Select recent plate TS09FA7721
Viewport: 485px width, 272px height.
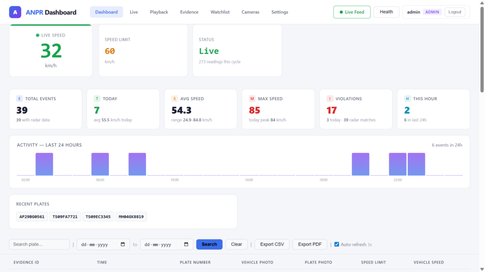coord(65,217)
